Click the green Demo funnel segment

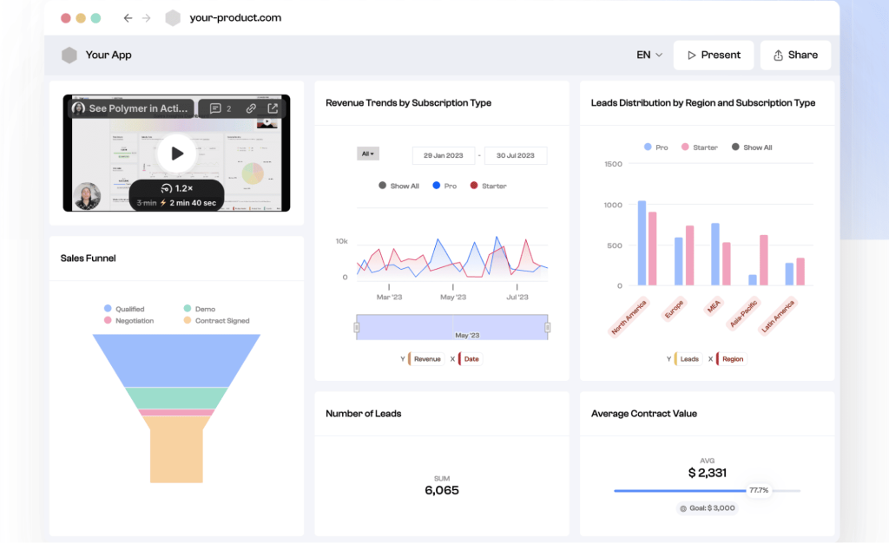pyautogui.click(x=176, y=398)
